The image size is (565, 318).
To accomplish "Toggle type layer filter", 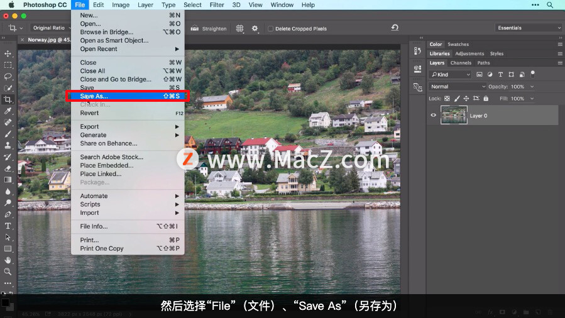I will [x=500, y=75].
